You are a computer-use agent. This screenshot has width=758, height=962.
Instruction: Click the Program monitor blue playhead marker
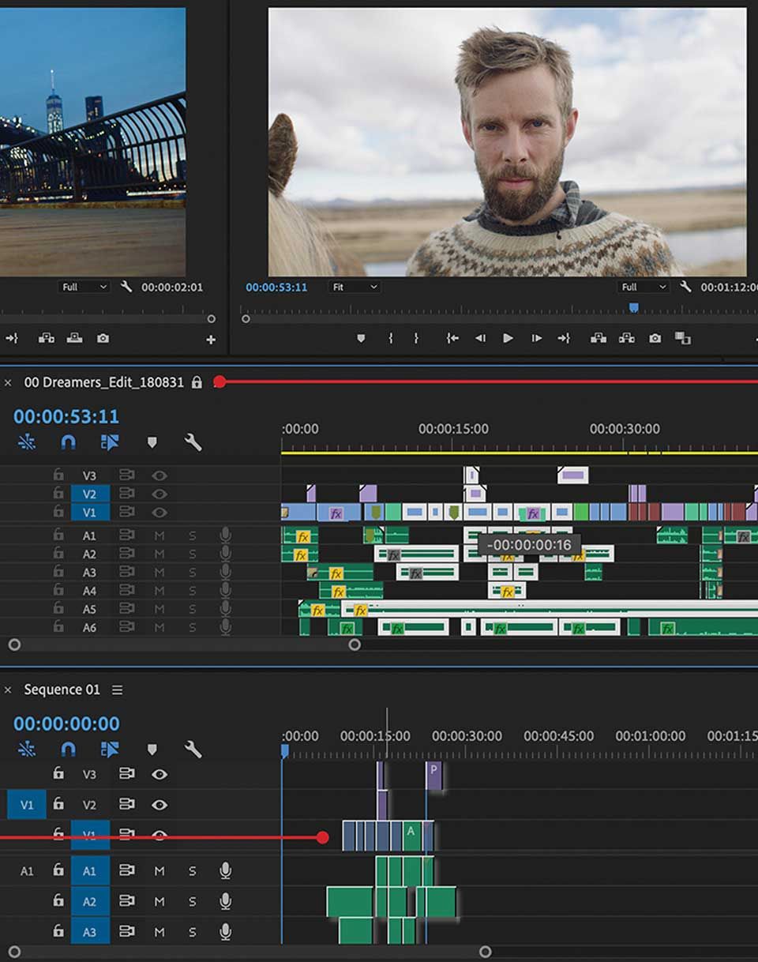click(x=633, y=308)
